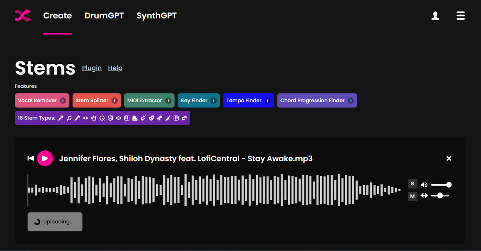
Task: Click the 'Stems' heading
Action: point(45,68)
